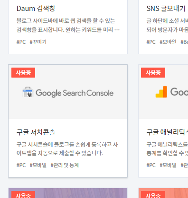The height and width of the screenshot is (198, 188).
Task: Click the 사용중 badge on the purple card
Action: click(23, 195)
